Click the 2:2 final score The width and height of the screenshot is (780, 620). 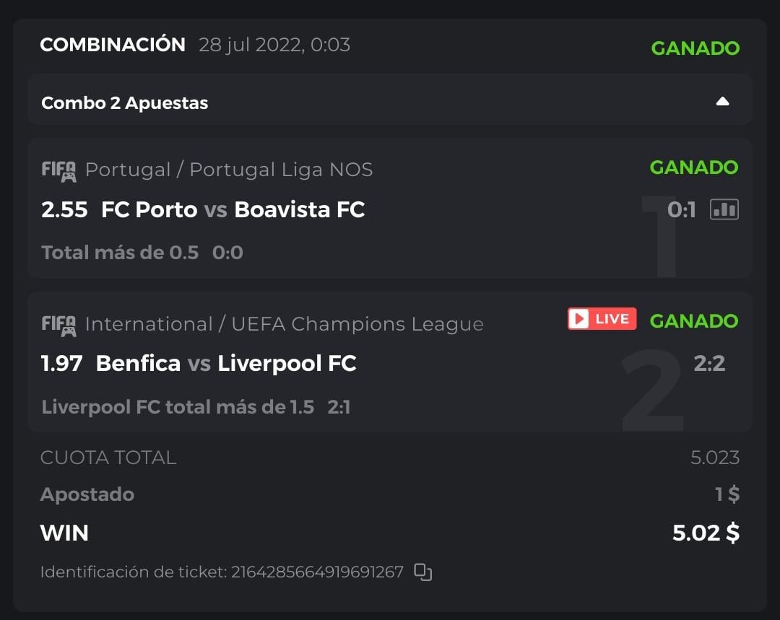coord(708,363)
